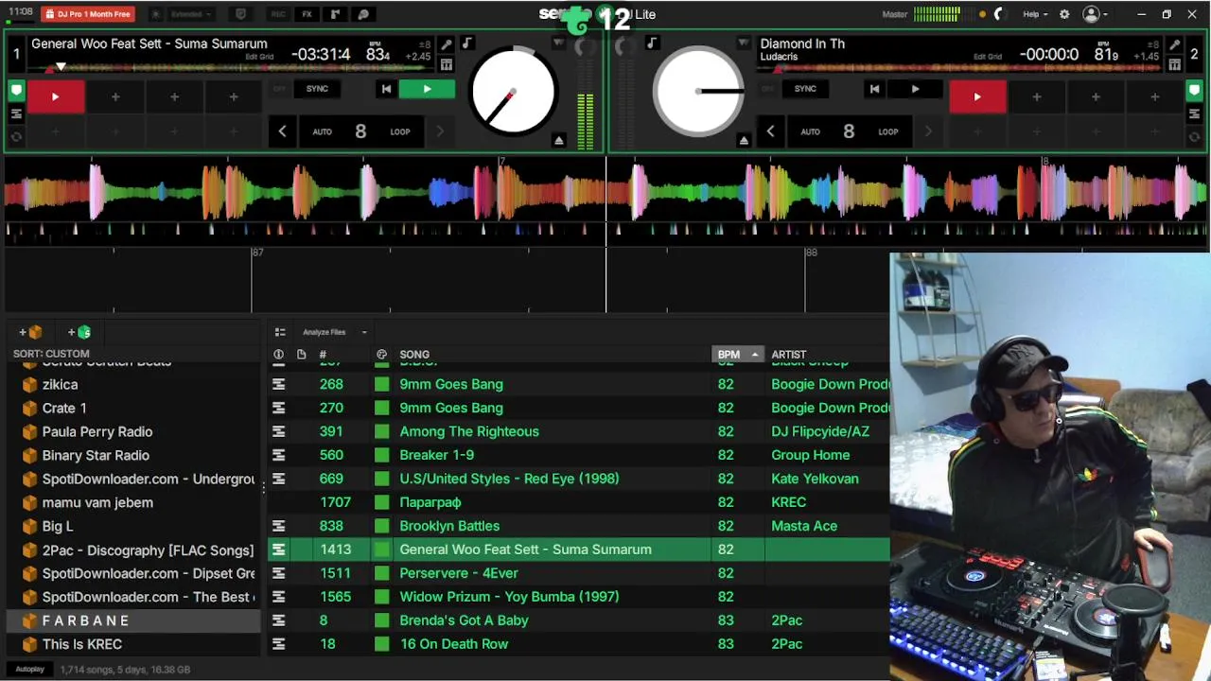Open the settings gear

click(1064, 14)
